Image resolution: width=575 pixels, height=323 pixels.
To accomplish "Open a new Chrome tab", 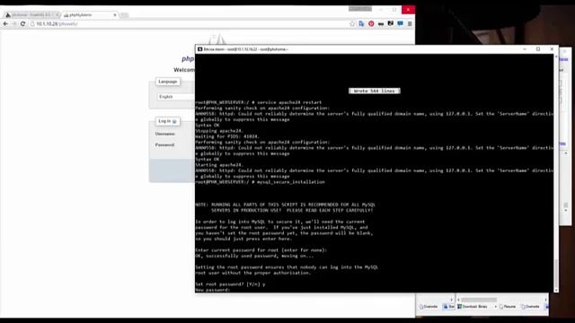I will tap(124, 15).
